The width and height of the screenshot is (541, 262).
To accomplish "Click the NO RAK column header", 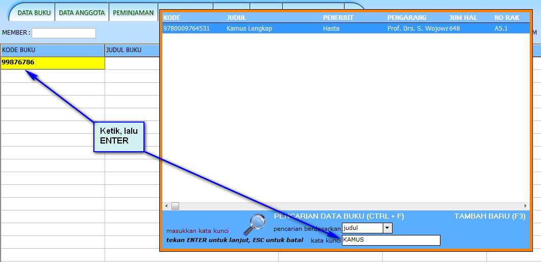I will click(x=507, y=18).
